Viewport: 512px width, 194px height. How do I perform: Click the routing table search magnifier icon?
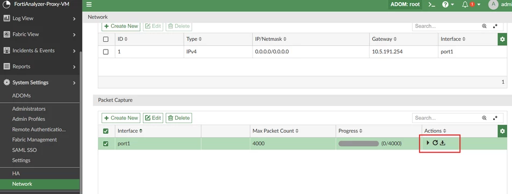(x=484, y=26)
